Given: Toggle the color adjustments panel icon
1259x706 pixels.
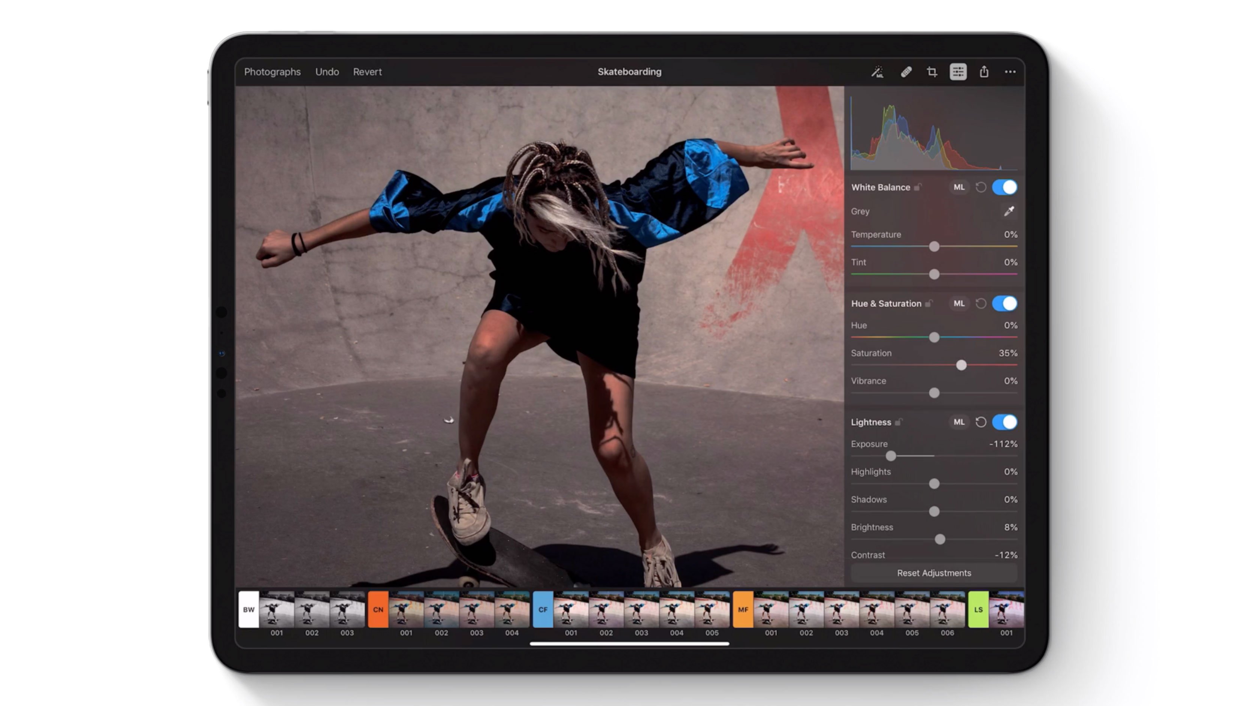Looking at the screenshot, I should coord(958,72).
